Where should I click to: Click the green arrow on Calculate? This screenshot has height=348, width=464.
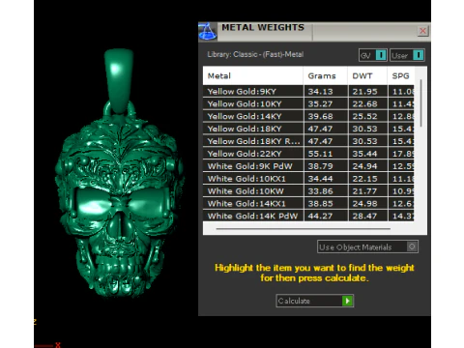(347, 301)
